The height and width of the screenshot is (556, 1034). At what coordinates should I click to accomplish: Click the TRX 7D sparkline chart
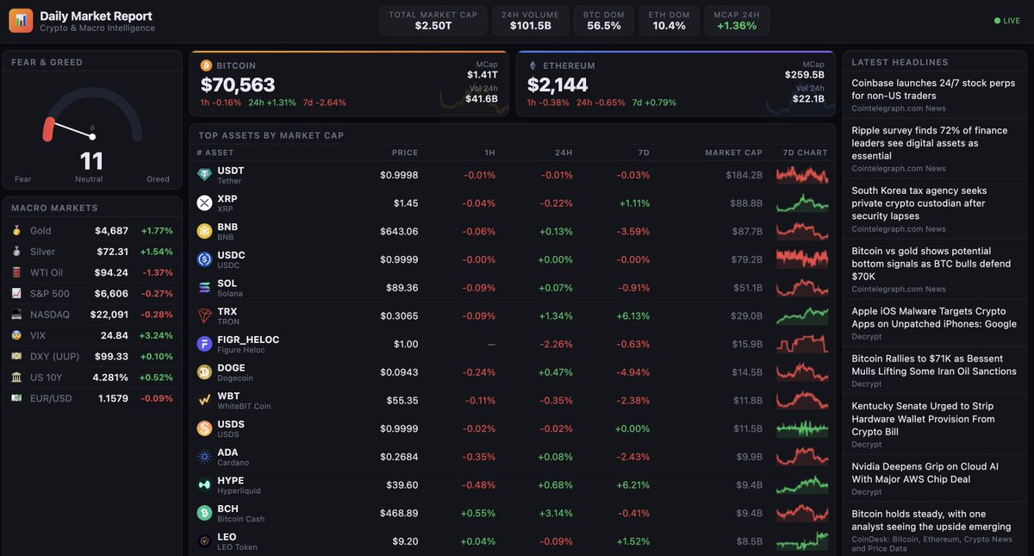(801, 315)
